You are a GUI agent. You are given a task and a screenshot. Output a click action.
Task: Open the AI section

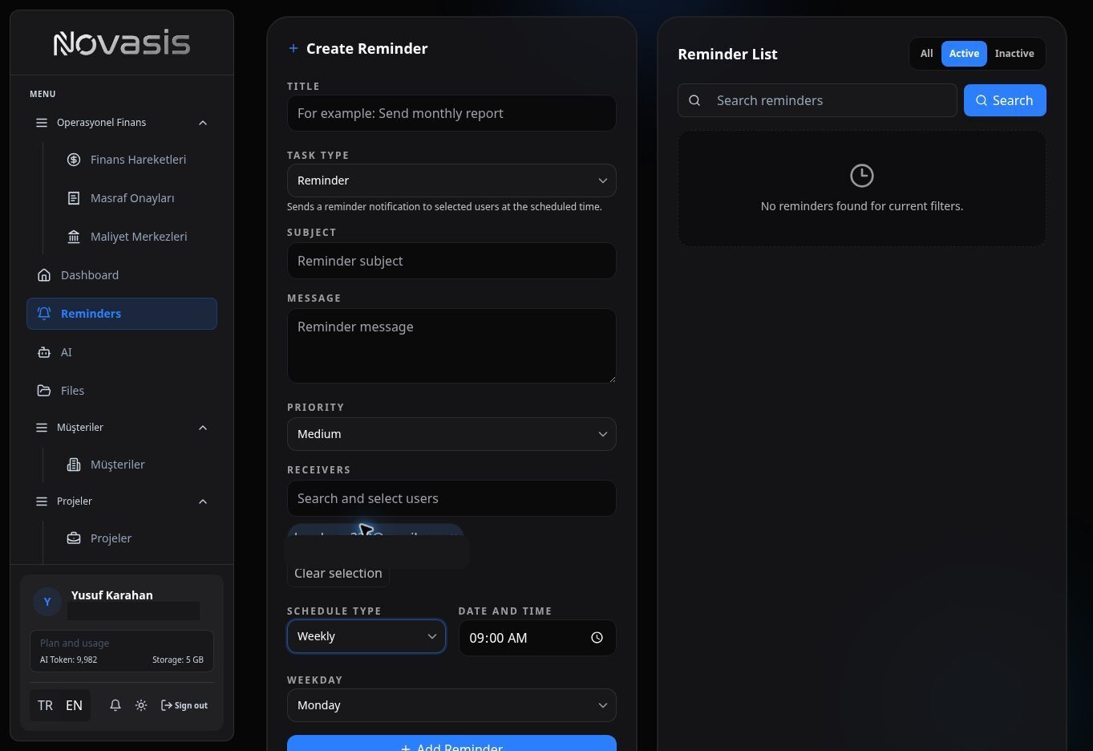tap(122, 352)
